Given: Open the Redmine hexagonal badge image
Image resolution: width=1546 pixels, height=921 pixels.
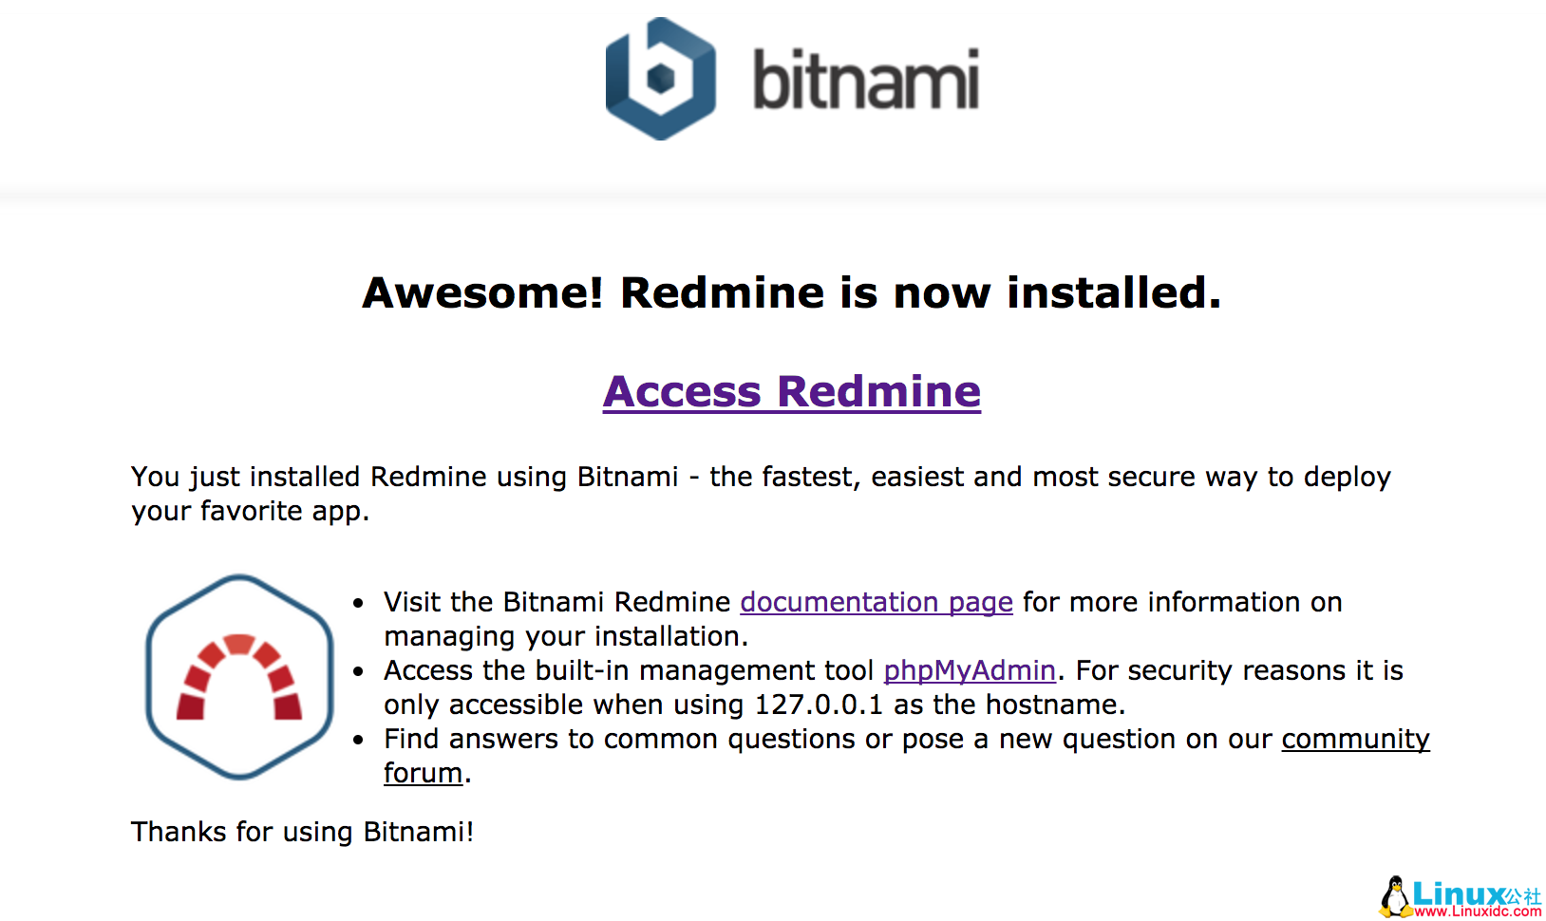Looking at the screenshot, I should [237, 676].
